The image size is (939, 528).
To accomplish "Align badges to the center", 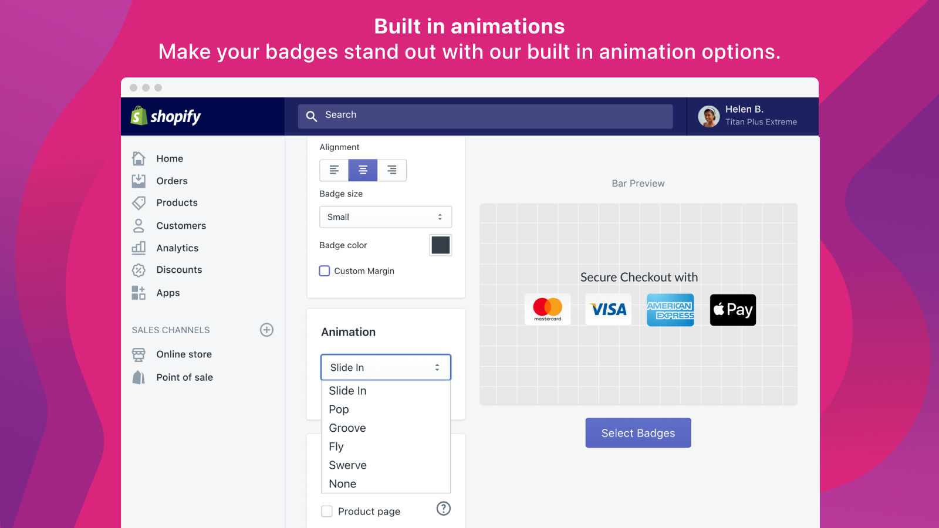I will pyautogui.click(x=363, y=170).
